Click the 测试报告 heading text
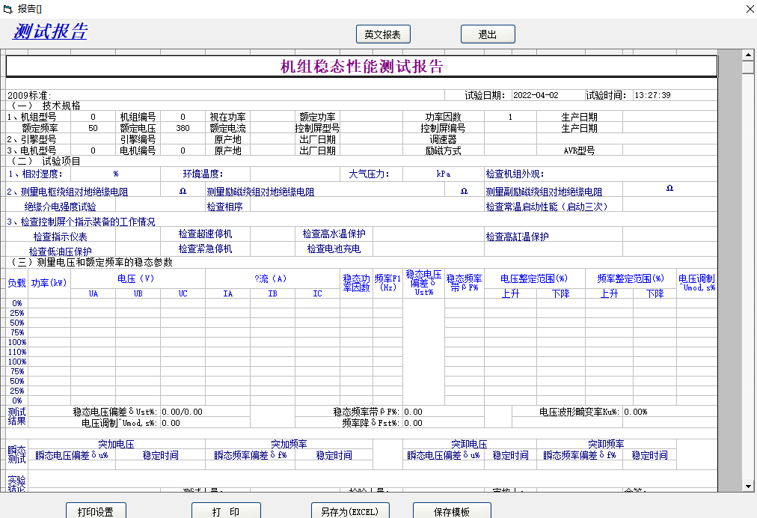This screenshot has width=757, height=518. point(50,32)
